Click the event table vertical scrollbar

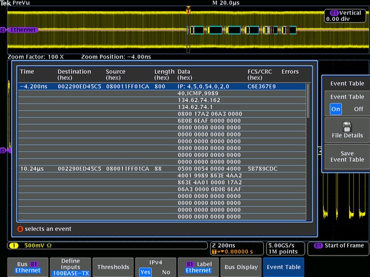(309, 102)
